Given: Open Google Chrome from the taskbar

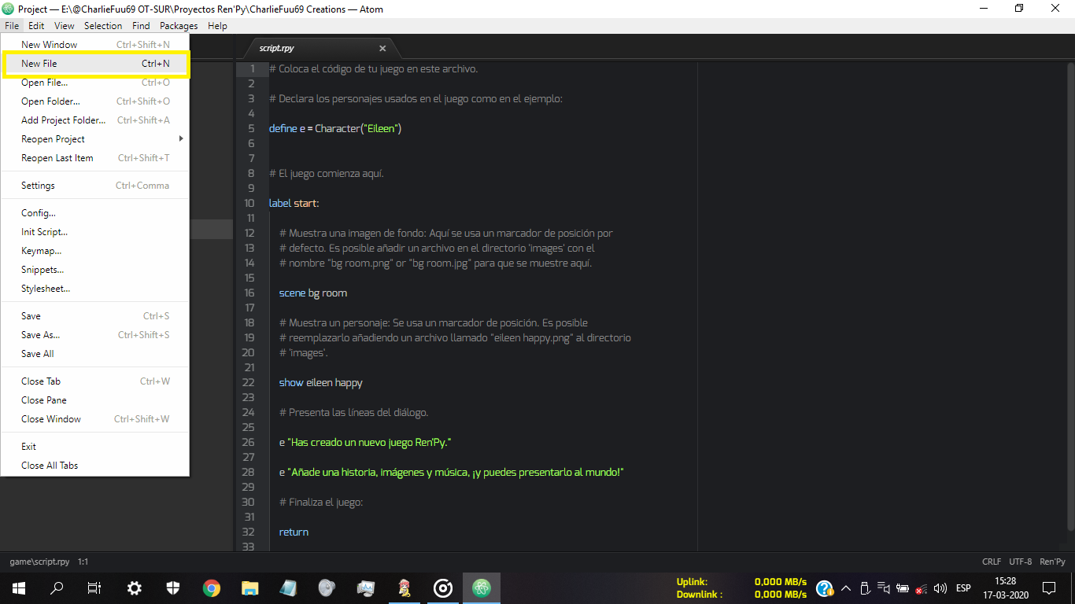Looking at the screenshot, I should [211, 588].
